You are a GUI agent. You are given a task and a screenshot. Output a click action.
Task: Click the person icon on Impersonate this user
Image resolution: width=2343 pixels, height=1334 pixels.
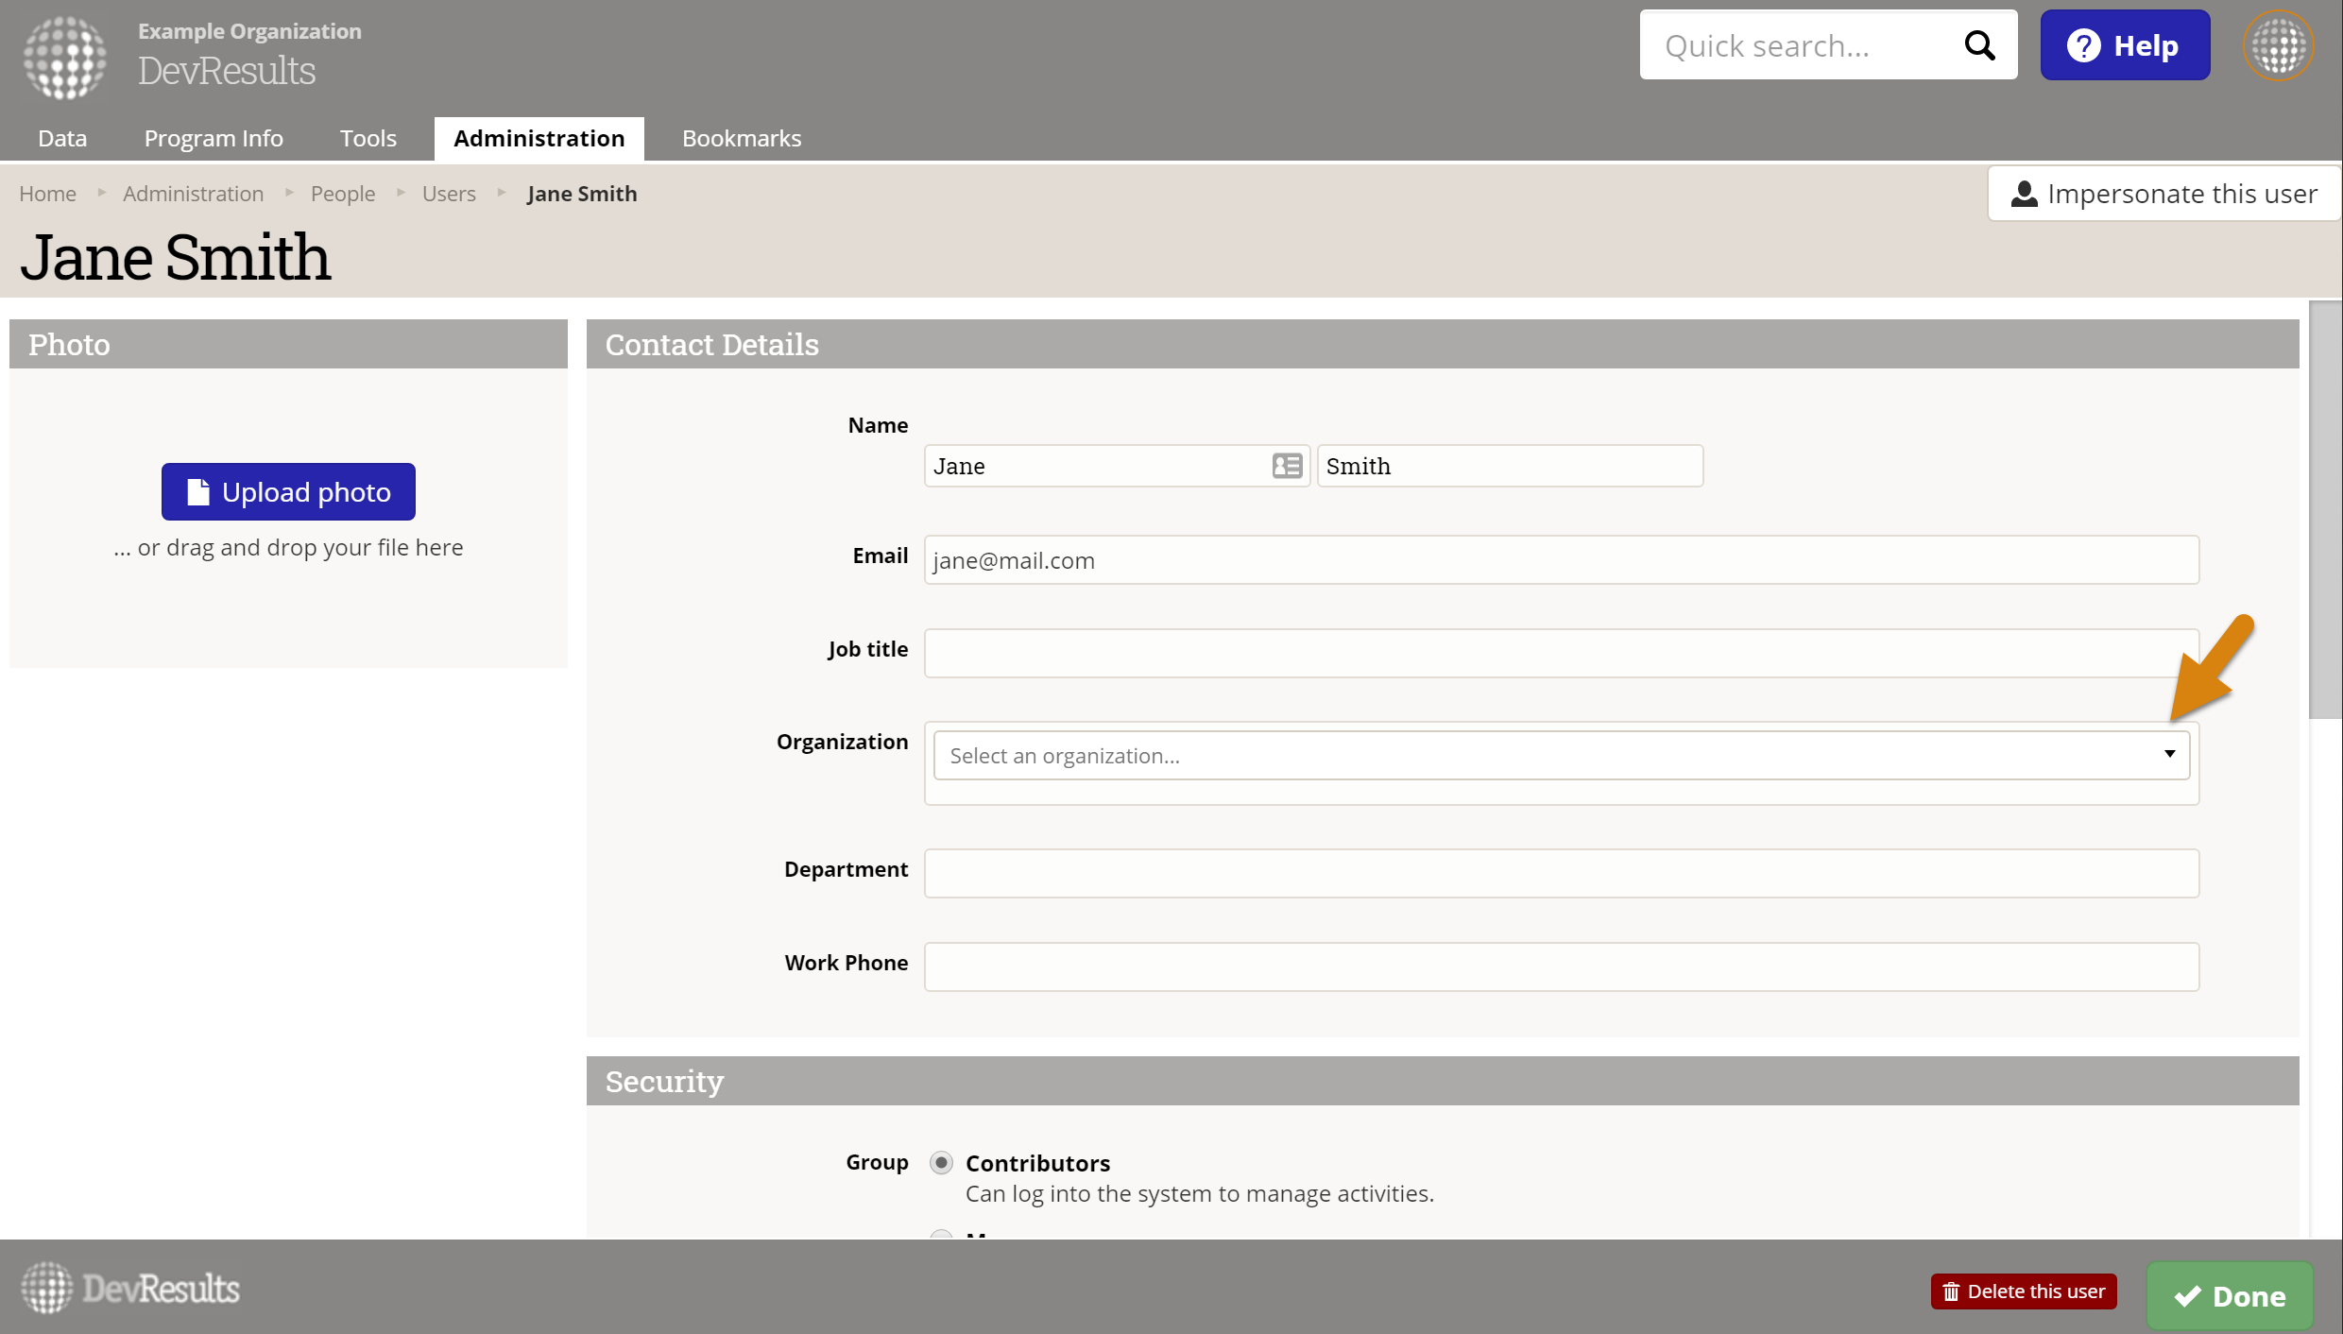(2024, 194)
